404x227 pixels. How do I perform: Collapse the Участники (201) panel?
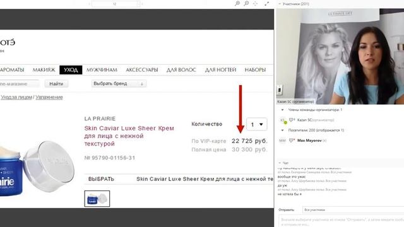tap(280, 4)
